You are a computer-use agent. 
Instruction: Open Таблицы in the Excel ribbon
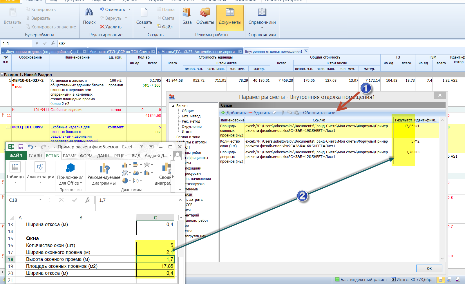tap(15, 172)
